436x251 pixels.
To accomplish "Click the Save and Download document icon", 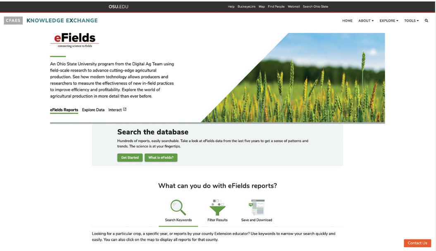I will click(x=257, y=207).
